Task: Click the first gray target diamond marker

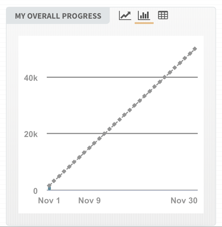Action: point(49,186)
